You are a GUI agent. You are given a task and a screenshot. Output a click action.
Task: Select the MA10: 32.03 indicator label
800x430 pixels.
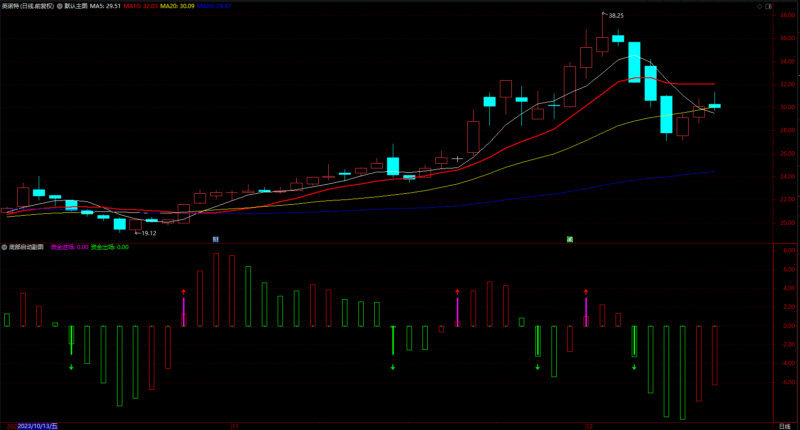pyautogui.click(x=141, y=6)
